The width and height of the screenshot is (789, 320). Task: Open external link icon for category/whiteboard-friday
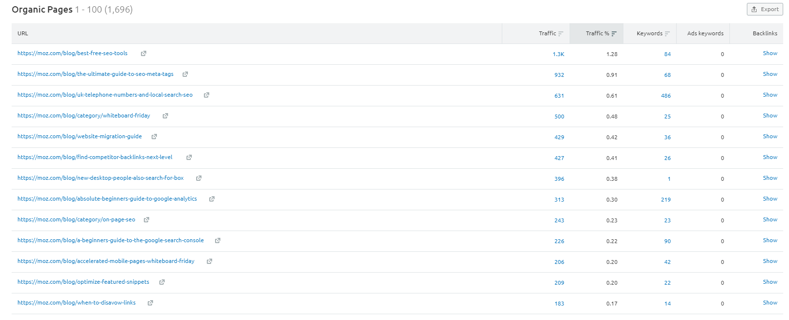(x=165, y=116)
